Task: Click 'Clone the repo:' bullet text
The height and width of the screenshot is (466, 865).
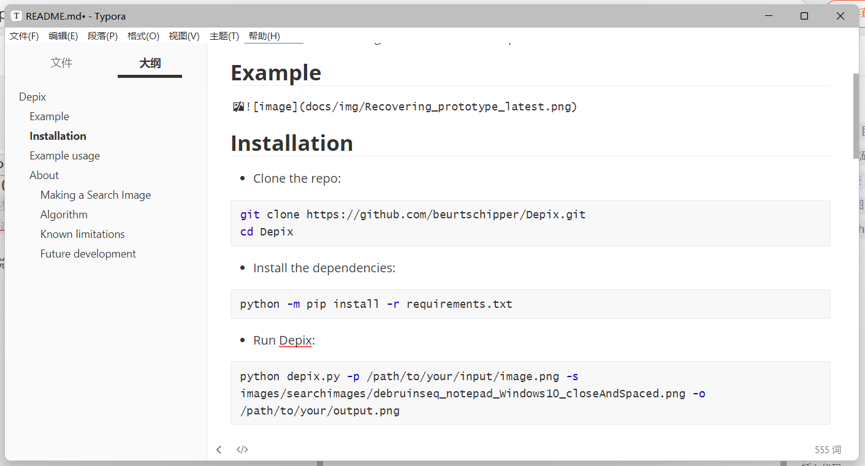Action: coord(297,178)
